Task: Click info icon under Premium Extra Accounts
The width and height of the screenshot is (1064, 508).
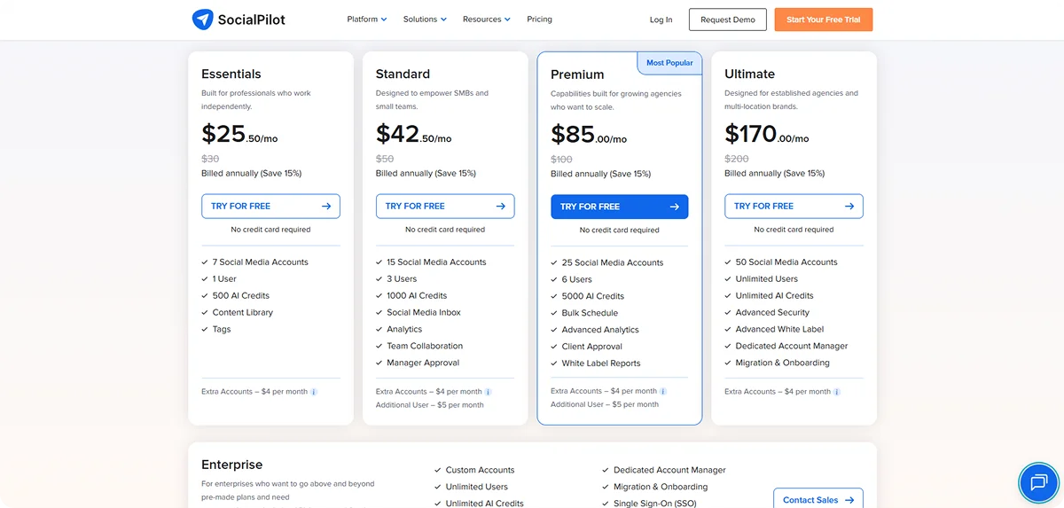Action: [663, 391]
